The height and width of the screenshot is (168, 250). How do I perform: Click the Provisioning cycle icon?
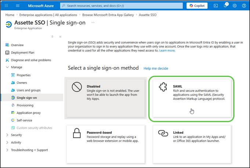[13, 105]
